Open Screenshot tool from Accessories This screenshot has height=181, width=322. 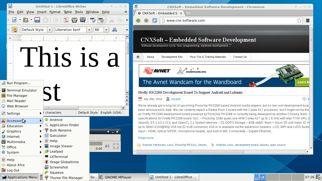66,167
